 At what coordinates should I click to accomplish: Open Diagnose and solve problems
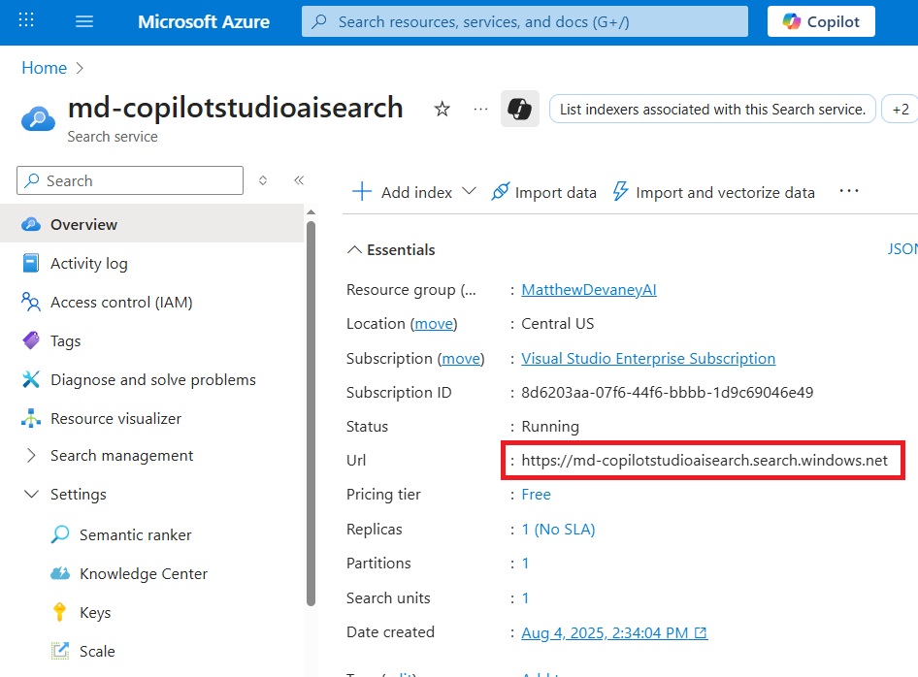click(x=152, y=380)
